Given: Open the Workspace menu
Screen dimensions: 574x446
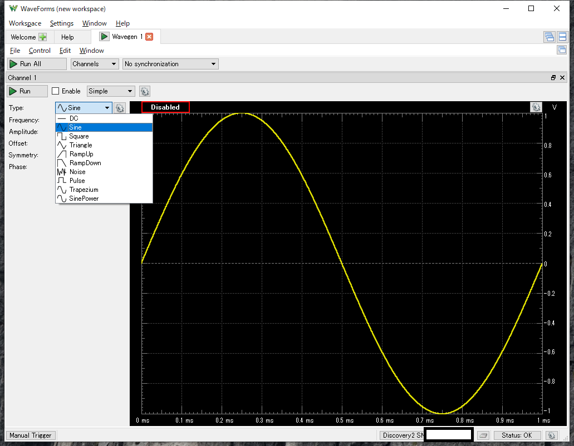Looking at the screenshot, I should click(x=25, y=23).
